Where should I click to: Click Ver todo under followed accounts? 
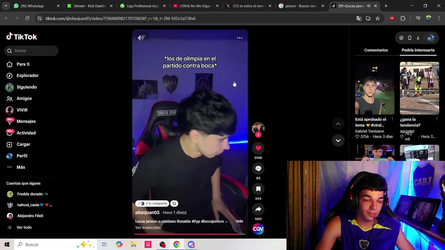(x=24, y=227)
